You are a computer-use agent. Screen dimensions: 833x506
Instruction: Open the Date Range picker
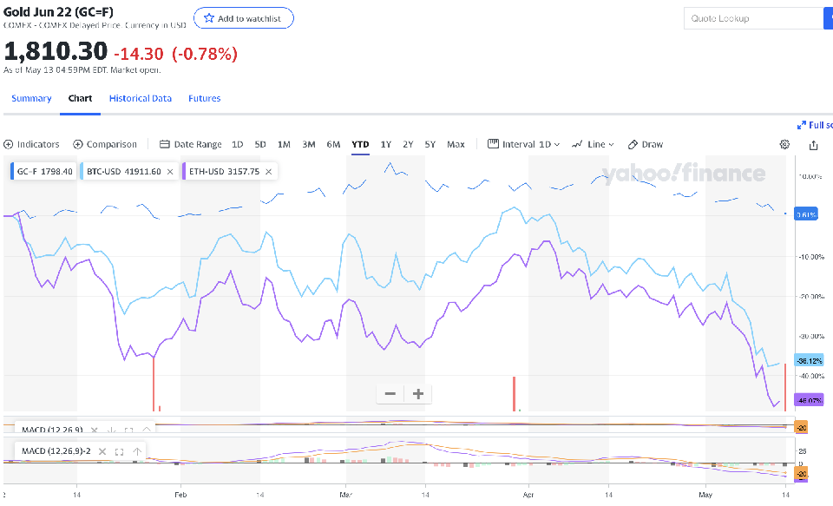(x=190, y=145)
